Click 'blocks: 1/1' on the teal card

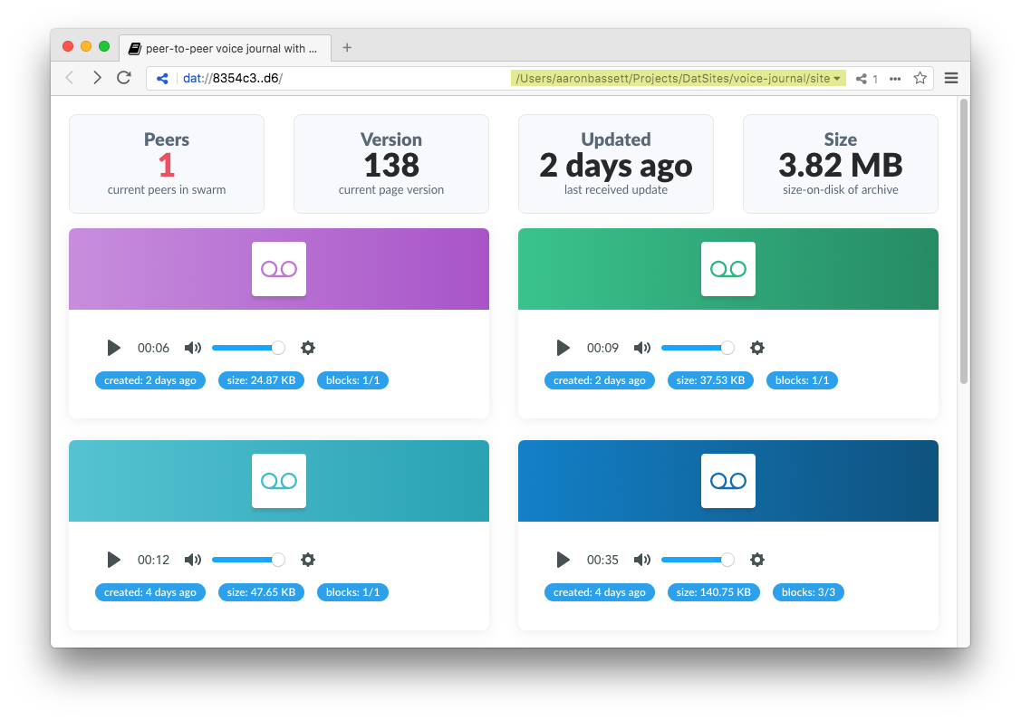coord(353,591)
